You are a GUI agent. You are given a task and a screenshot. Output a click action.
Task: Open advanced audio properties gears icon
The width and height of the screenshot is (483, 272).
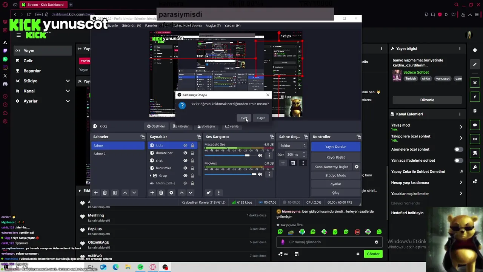(208, 193)
